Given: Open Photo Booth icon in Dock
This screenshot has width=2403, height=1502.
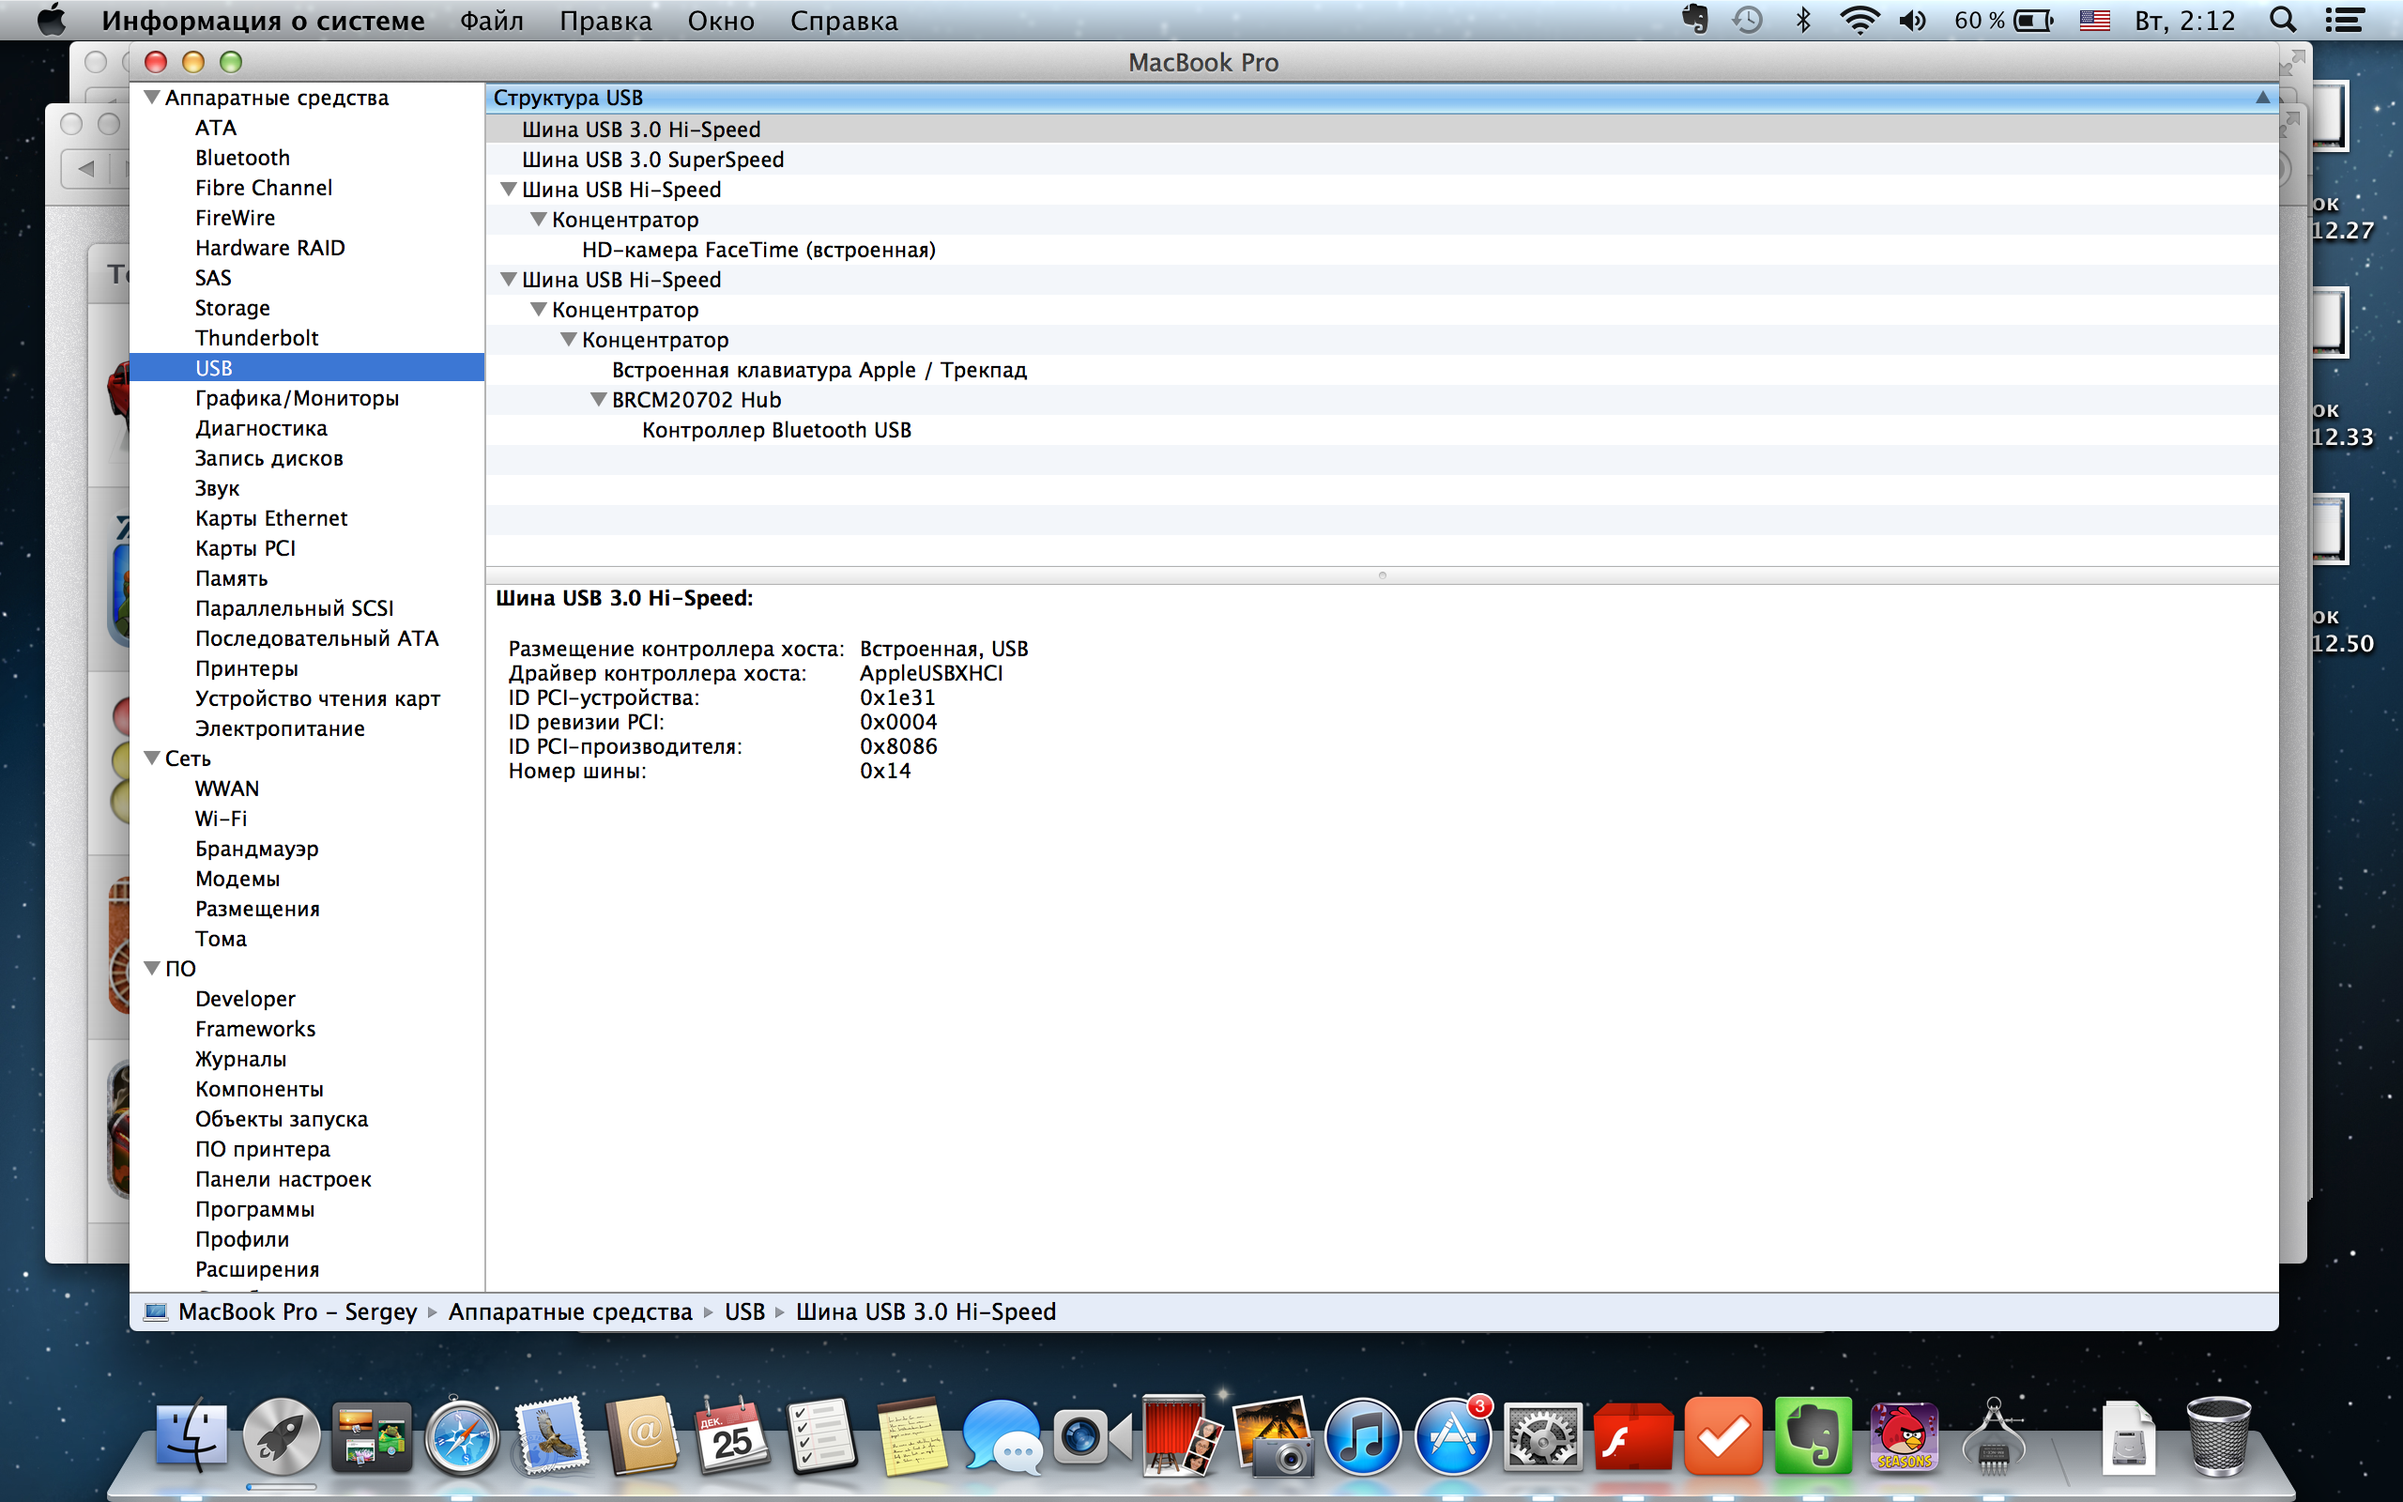Looking at the screenshot, I should point(1183,1436).
